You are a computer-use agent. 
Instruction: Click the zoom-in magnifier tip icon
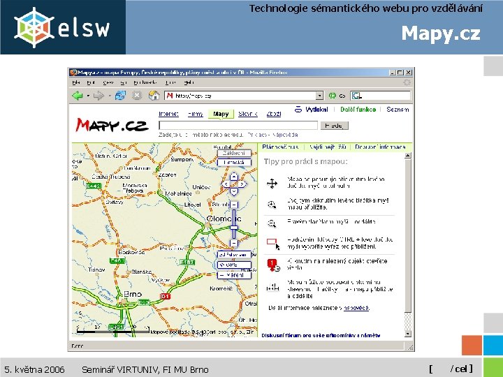pos(272,204)
